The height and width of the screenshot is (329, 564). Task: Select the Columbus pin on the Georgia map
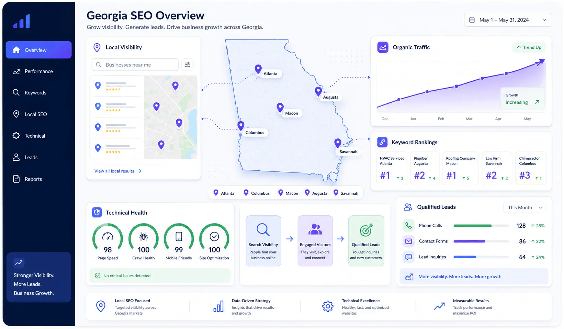pos(241,126)
